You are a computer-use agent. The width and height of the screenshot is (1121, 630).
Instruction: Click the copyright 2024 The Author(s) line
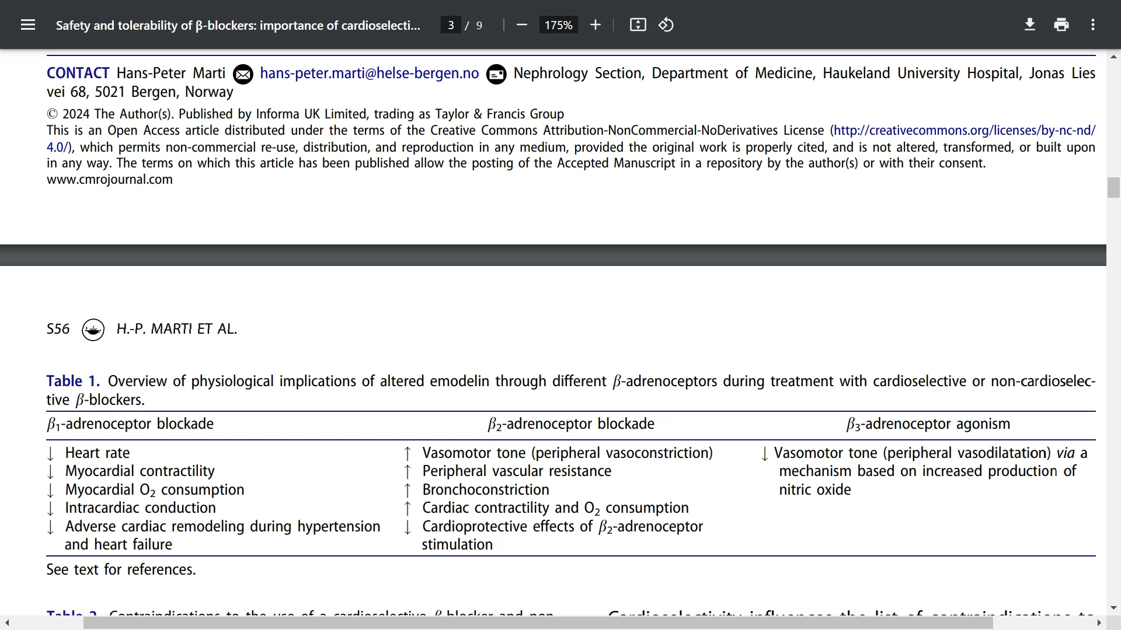pos(305,114)
